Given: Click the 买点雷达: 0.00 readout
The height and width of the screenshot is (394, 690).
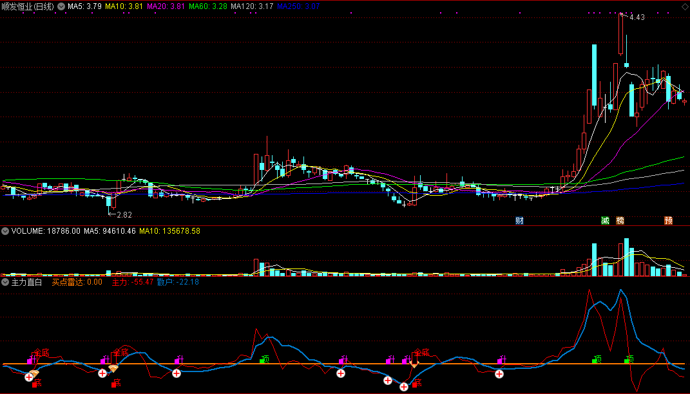Looking at the screenshot, I should tap(77, 282).
